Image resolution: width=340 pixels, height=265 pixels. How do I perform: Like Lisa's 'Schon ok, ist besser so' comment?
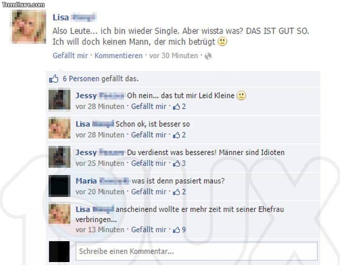click(x=149, y=135)
